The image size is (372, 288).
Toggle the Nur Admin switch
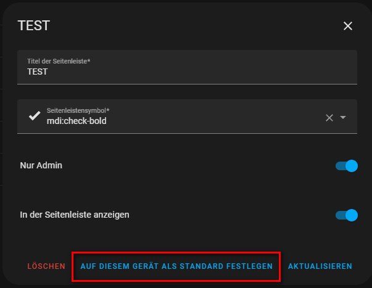point(347,166)
